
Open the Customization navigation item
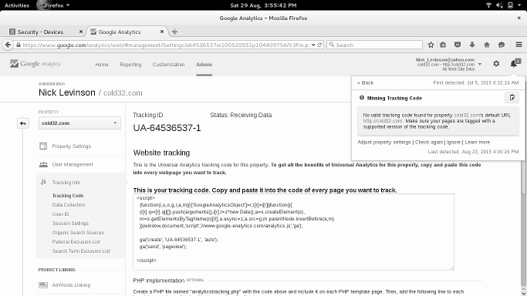click(x=168, y=65)
